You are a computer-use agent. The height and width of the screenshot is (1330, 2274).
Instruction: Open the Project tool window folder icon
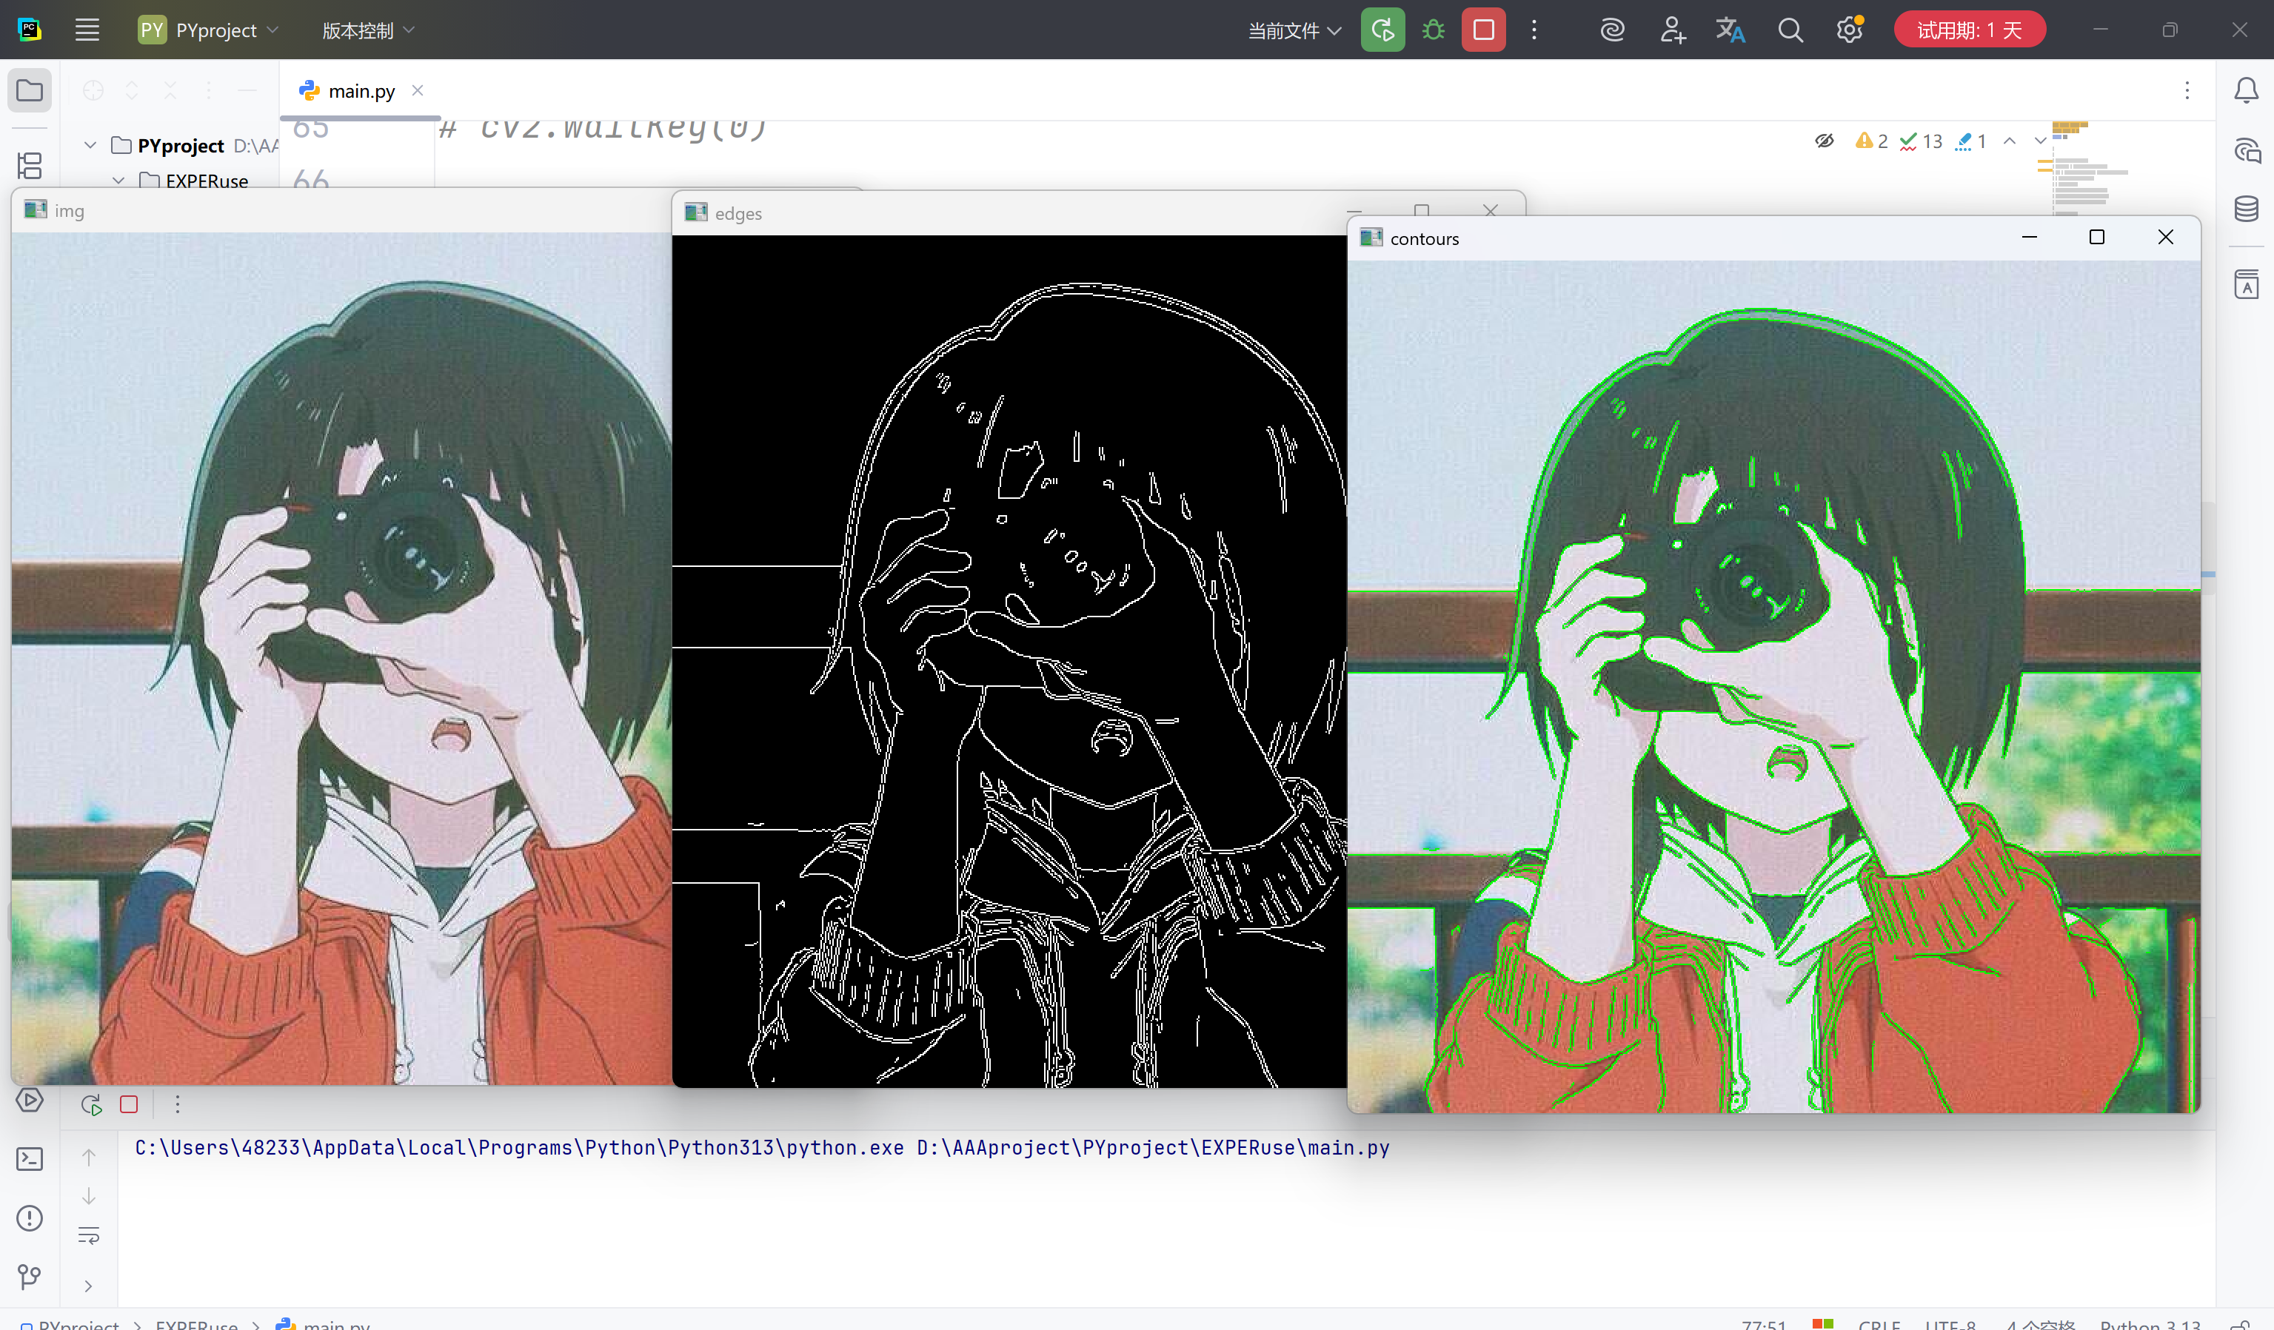tap(30, 90)
